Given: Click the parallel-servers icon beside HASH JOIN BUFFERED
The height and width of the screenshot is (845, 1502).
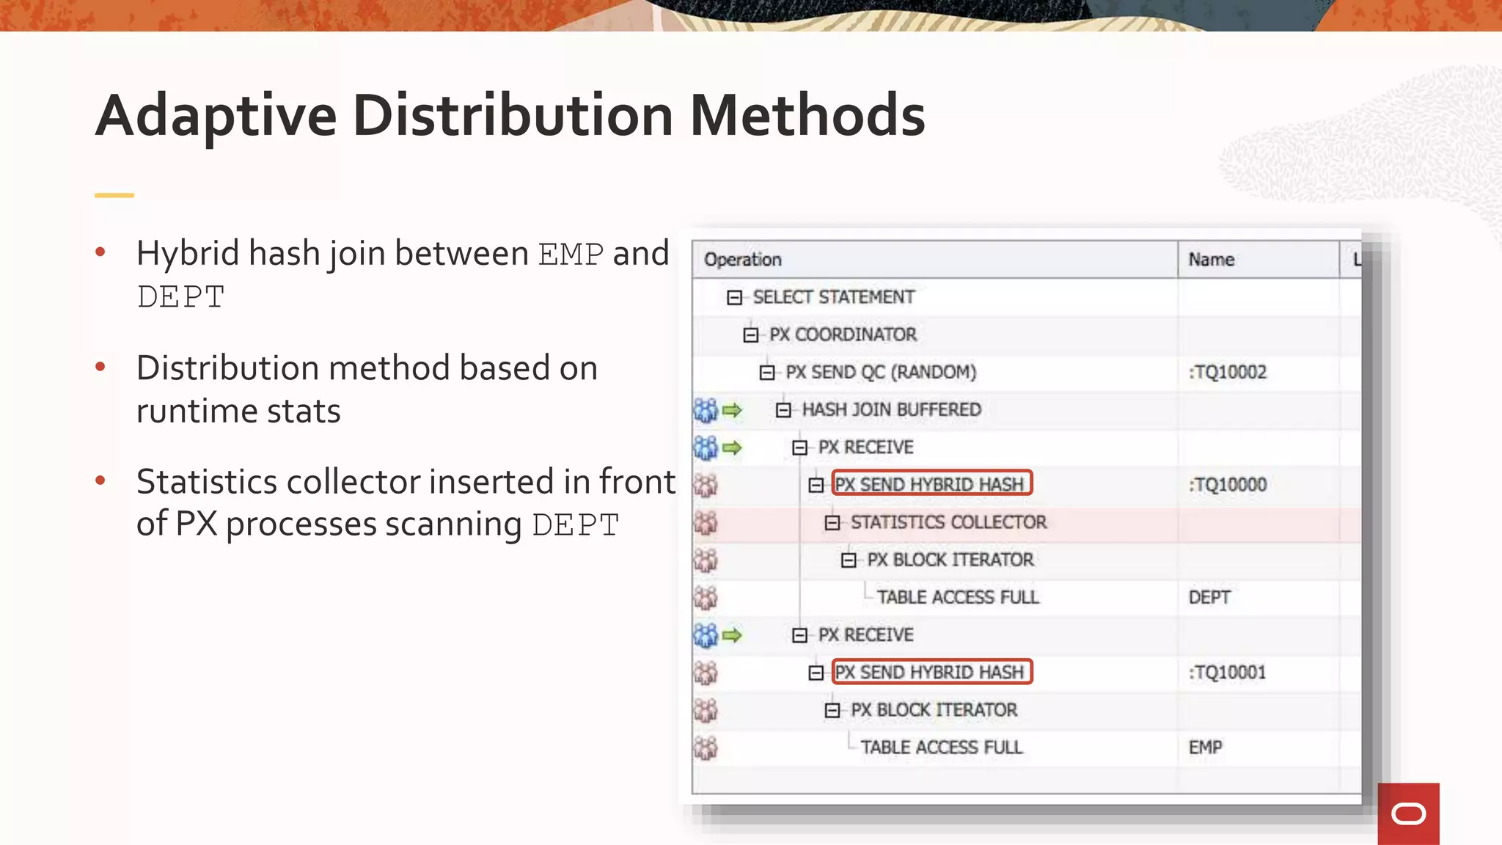Looking at the screenshot, I should click(x=706, y=410).
